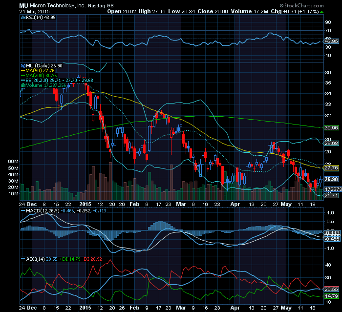Click the 25.71 lower Bollinger band tag
The image size is (342, 312).
[331, 196]
